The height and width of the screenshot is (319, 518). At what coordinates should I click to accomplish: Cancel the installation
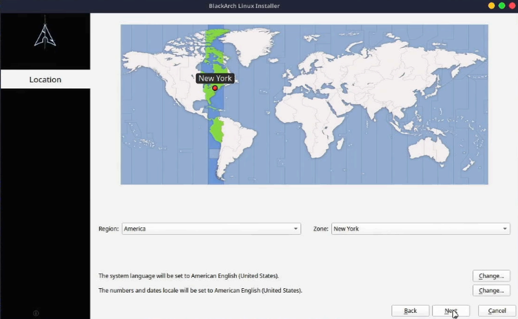point(496,311)
